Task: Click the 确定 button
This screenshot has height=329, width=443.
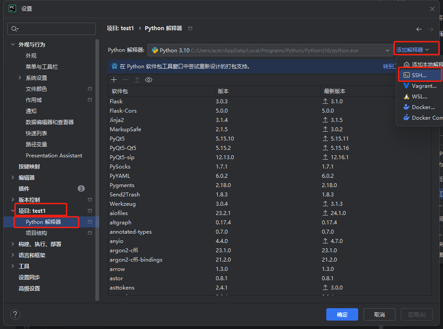Action: [x=342, y=314]
